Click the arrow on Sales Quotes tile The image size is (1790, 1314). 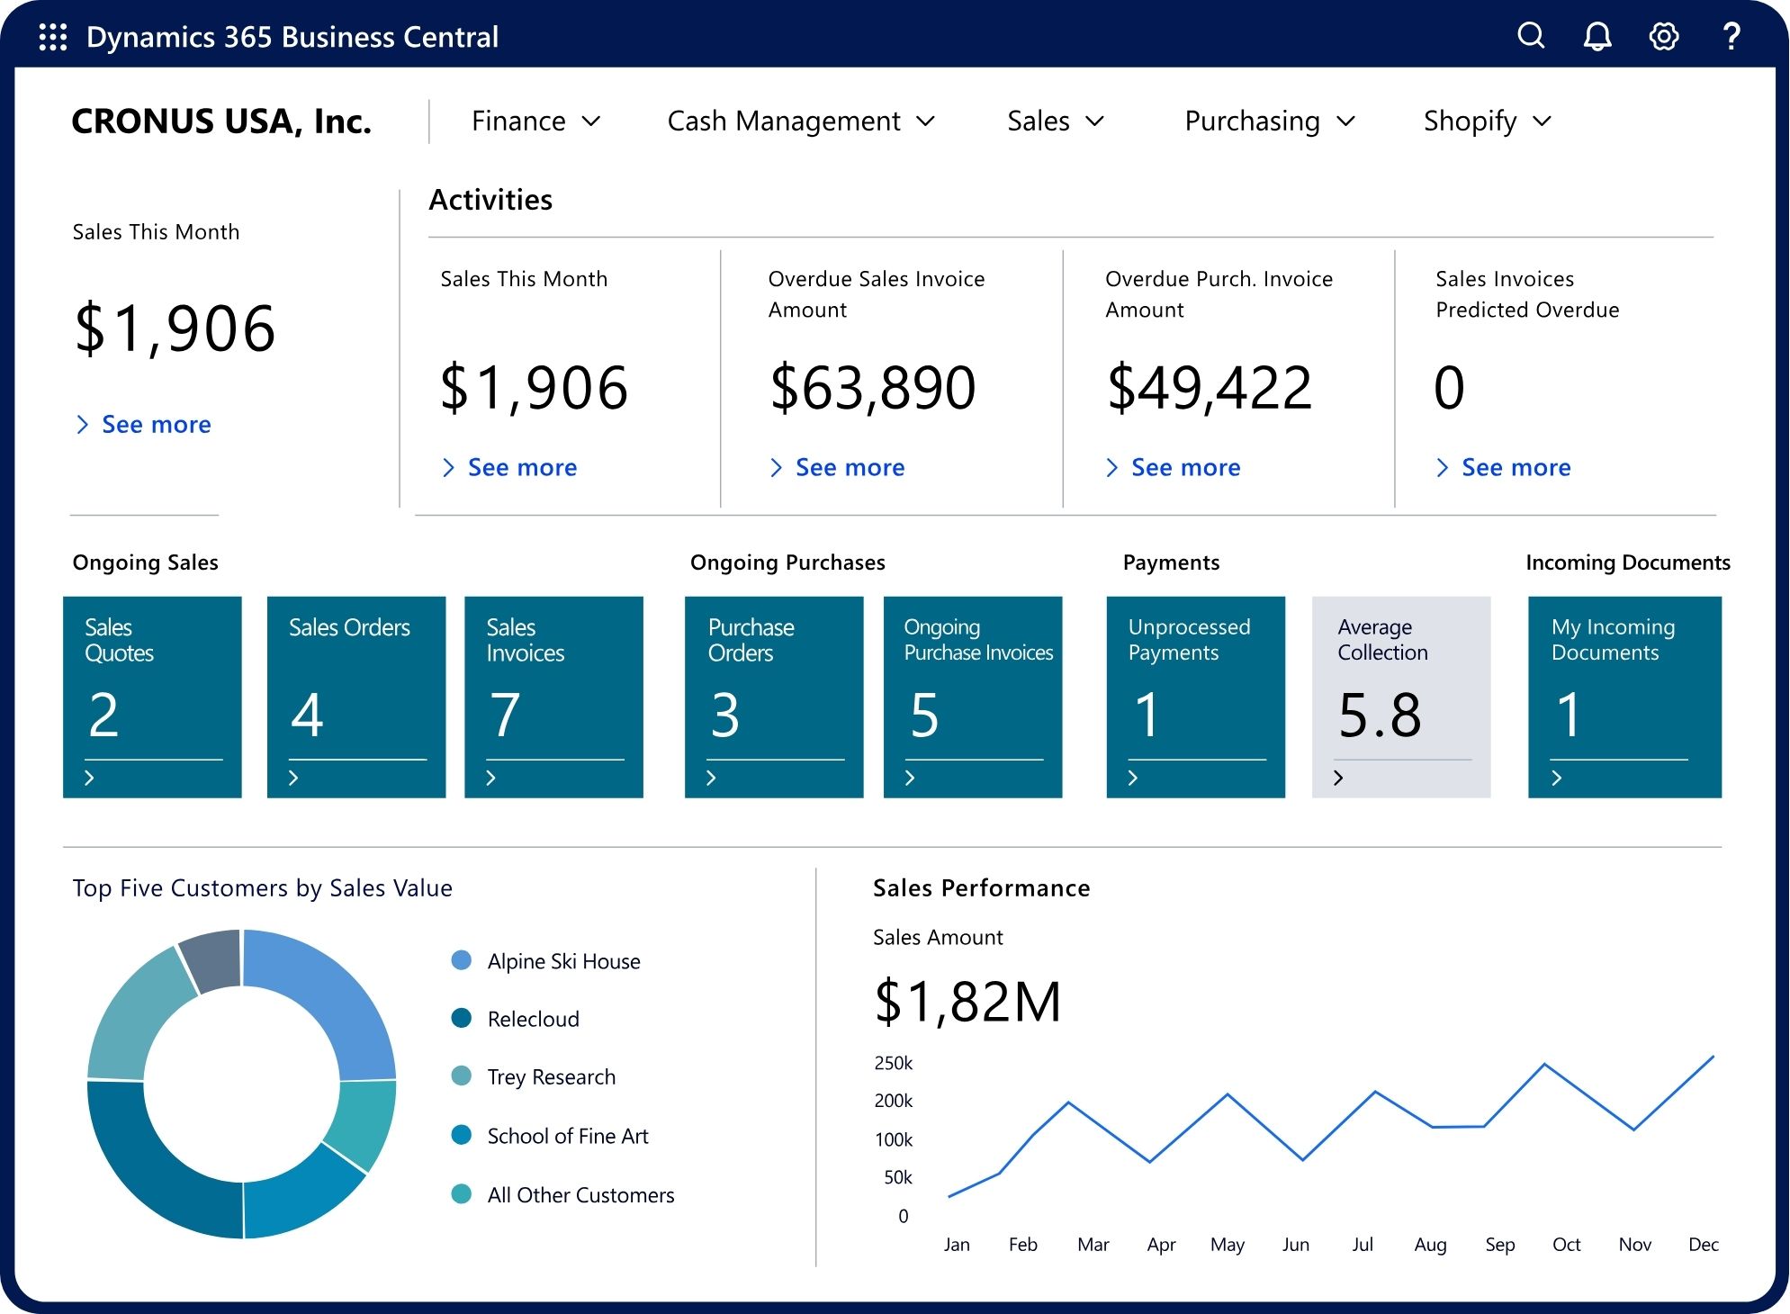point(89,778)
